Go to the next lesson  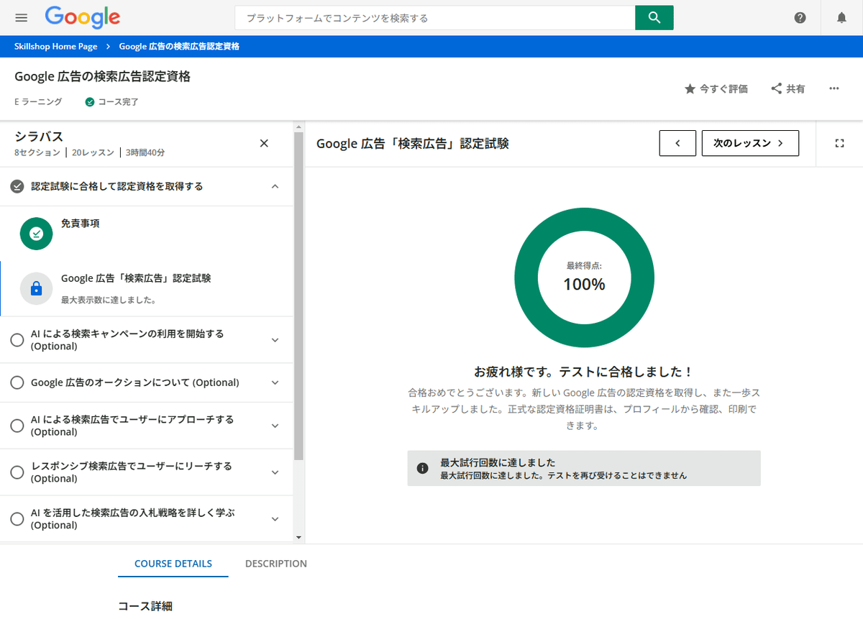pos(750,143)
